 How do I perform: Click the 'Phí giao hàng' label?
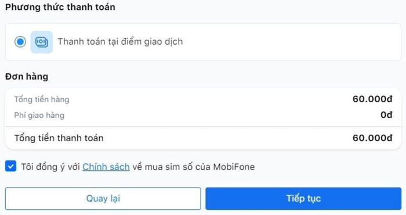tap(39, 115)
